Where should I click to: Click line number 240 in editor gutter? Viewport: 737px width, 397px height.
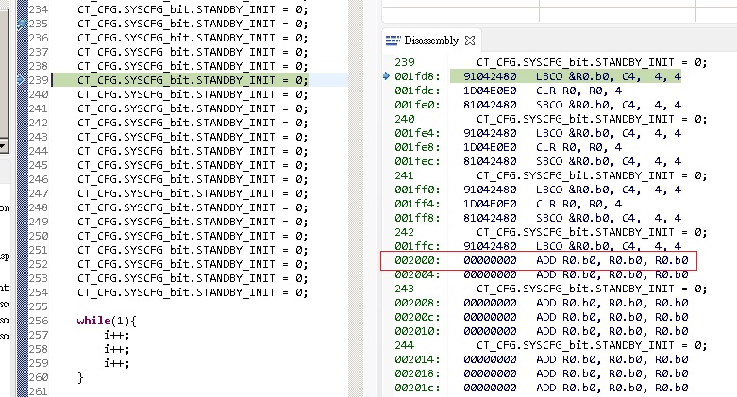click(39, 94)
